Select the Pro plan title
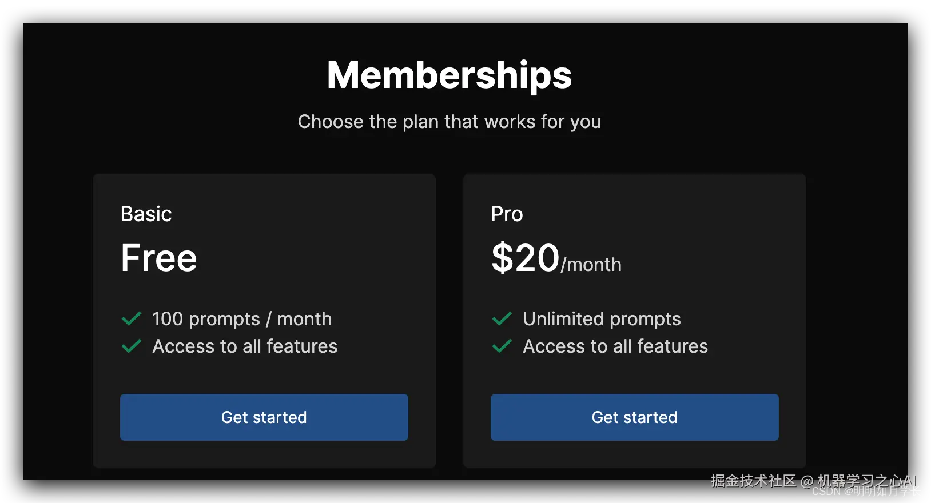The image size is (931, 503). (x=507, y=214)
